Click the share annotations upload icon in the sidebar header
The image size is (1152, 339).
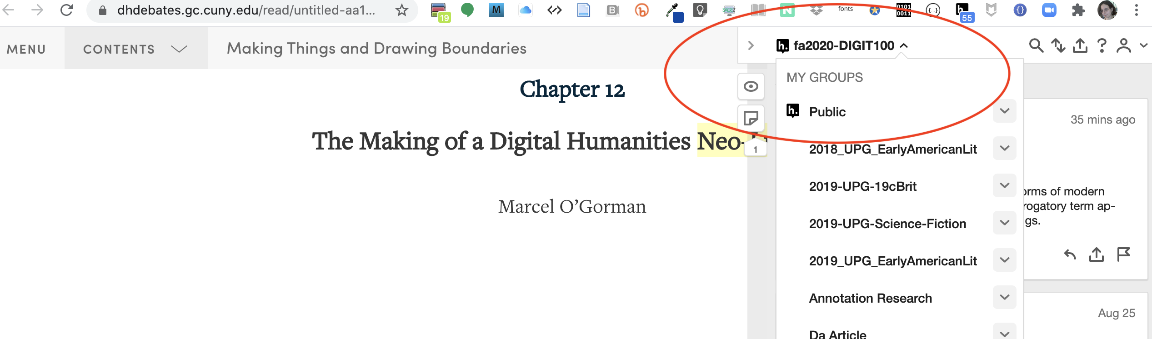pyautogui.click(x=1080, y=45)
